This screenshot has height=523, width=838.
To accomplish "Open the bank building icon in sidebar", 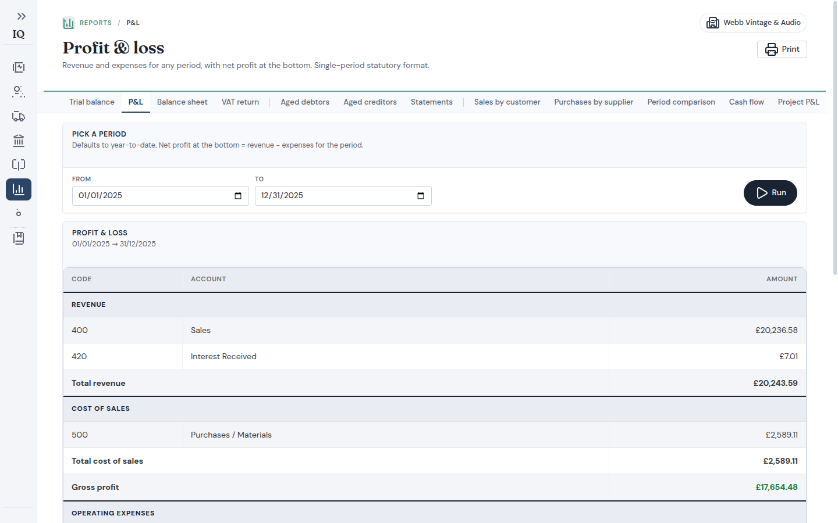I will [x=19, y=141].
